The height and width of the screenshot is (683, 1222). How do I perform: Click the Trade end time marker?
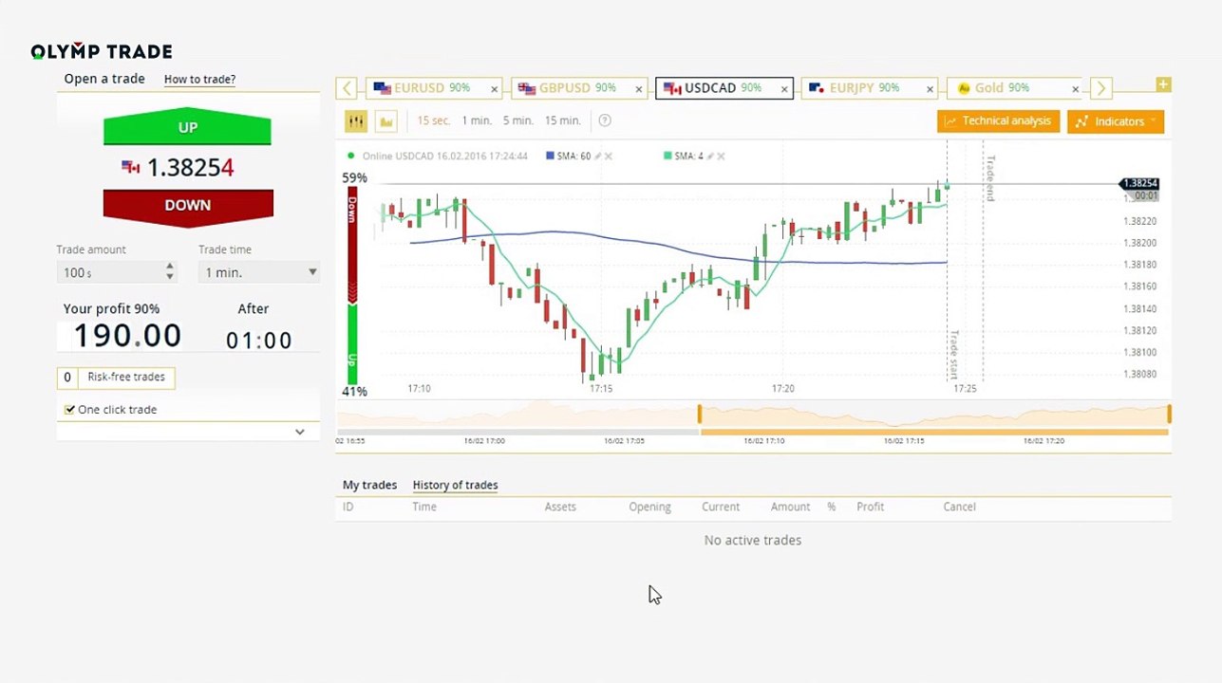989,178
